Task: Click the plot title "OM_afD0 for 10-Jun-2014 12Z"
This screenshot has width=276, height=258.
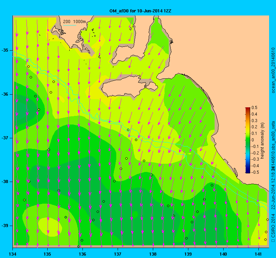Action: 140,11
